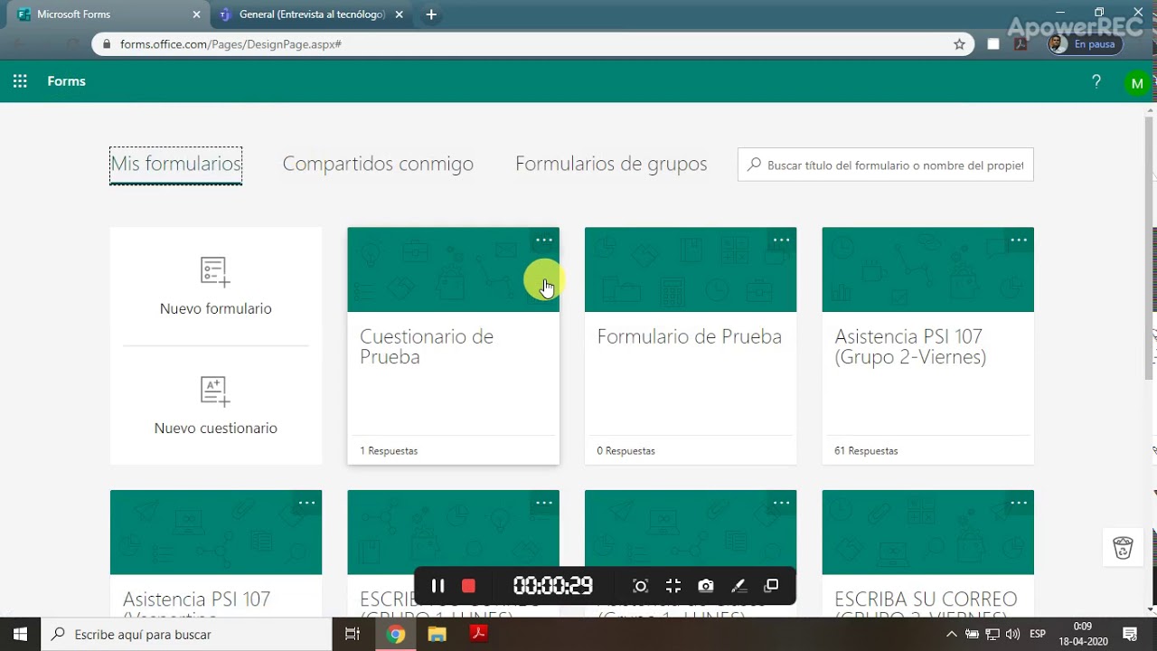Image resolution: width=1157 pixels, height=651 pixels.
Task: Open the Windows Start menu
Action: [x=20, y=634]
